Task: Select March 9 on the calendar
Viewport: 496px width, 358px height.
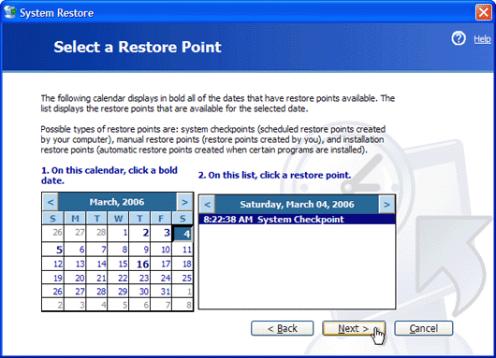Action: tap(139, 250)
